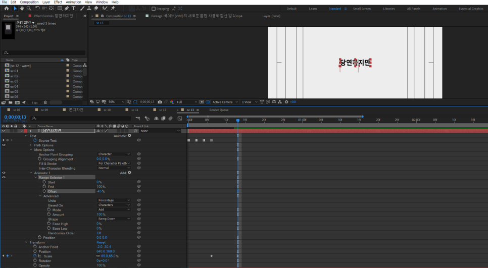Toggle Path Options visibility eye

click(x=4, y=145)
